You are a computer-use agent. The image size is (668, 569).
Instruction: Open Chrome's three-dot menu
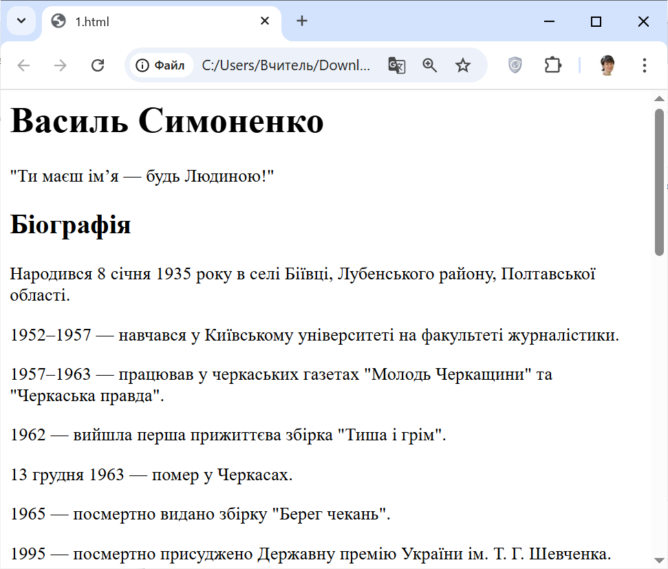coord(645,65)
